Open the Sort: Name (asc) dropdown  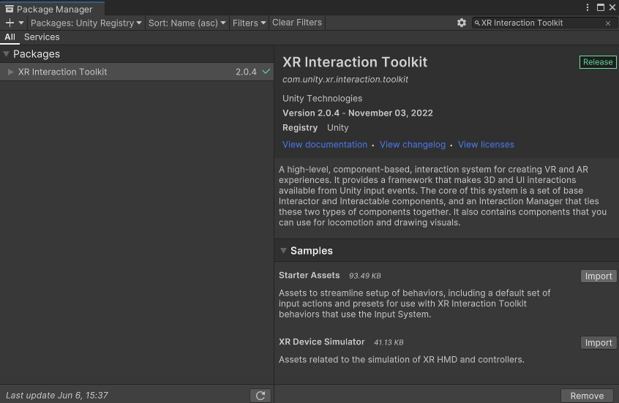pyautogui.click(x=187, y=23)
